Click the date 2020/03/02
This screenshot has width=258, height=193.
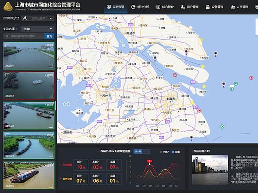(x=11, y=18)
